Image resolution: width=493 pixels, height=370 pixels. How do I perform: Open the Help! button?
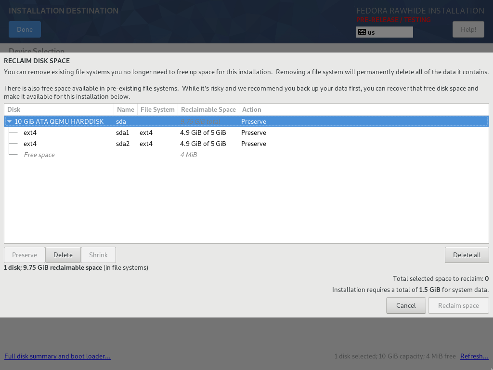pyautogui.click(x=468, y=29)
